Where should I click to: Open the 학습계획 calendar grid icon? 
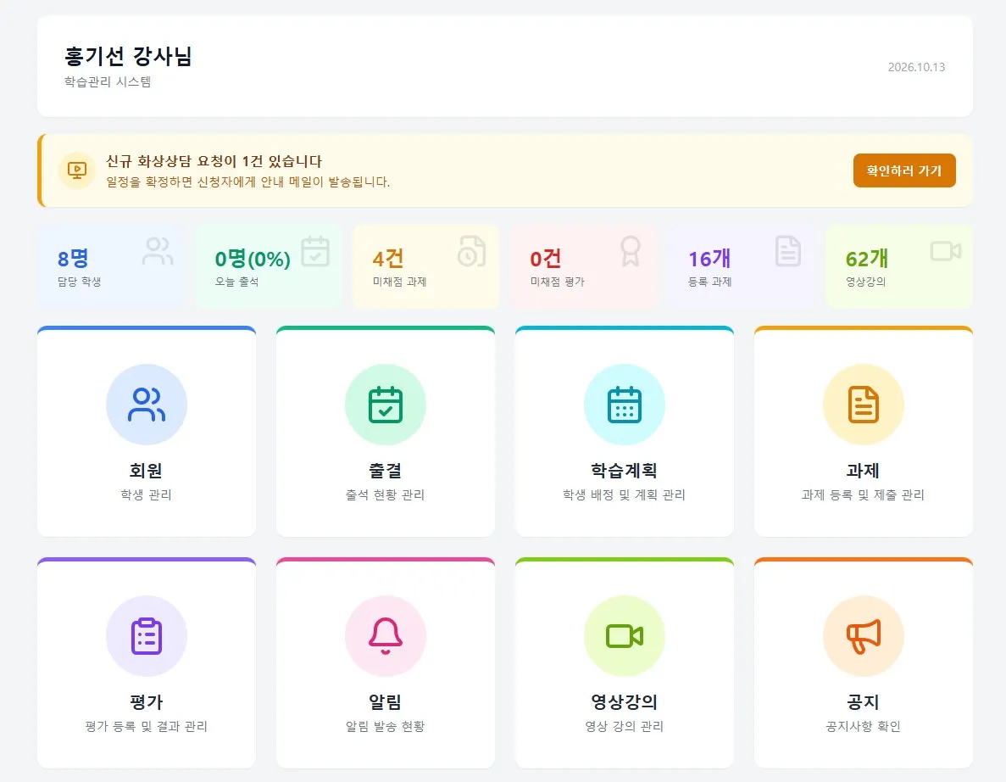click(x=625, y=405)
